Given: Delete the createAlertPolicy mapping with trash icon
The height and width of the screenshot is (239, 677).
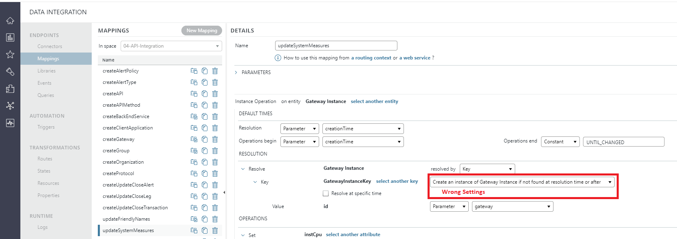Looking at the screenshot, I should tap(215, 71).
